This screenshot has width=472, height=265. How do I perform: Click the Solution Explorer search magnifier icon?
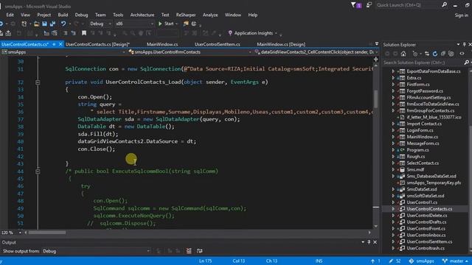click(x=466, y=63)
